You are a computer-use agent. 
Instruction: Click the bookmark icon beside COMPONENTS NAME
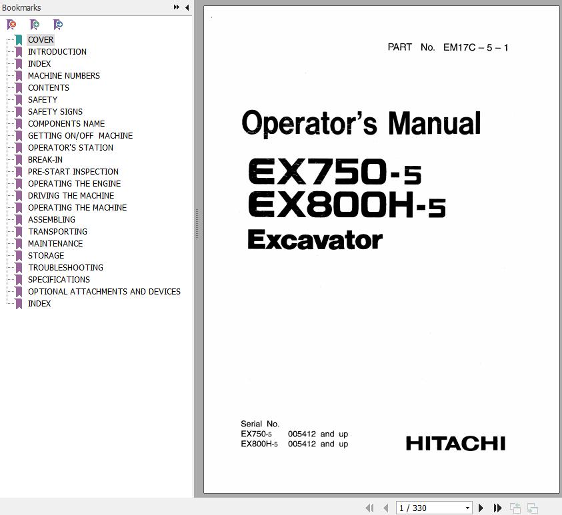click(19, 124)
